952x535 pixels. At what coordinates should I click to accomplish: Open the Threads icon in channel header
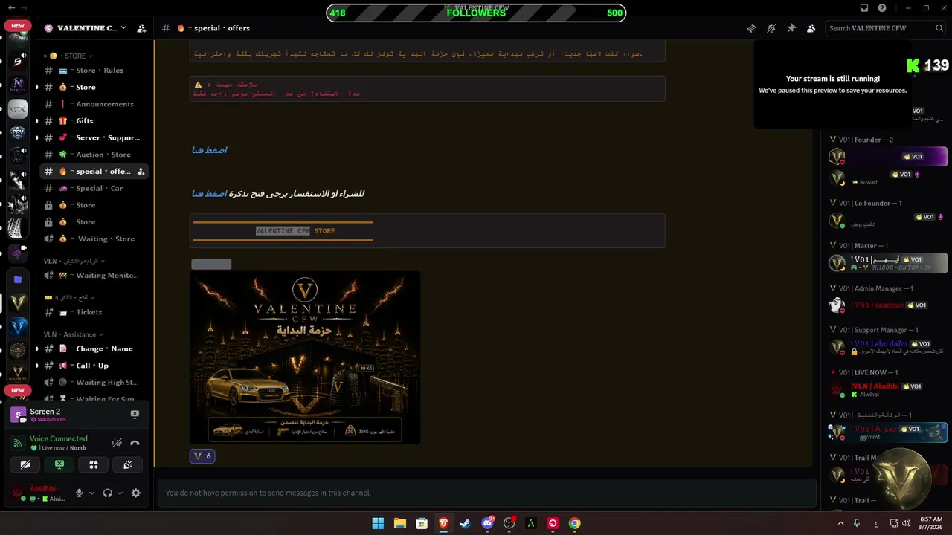point(752,28)
